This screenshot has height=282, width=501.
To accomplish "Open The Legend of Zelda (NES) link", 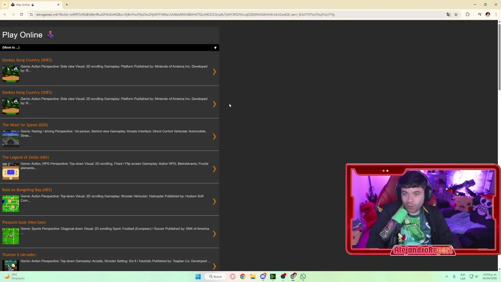I will coord(25,157).
